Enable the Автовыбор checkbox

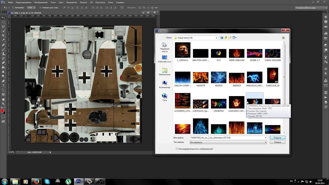(13, 8)
